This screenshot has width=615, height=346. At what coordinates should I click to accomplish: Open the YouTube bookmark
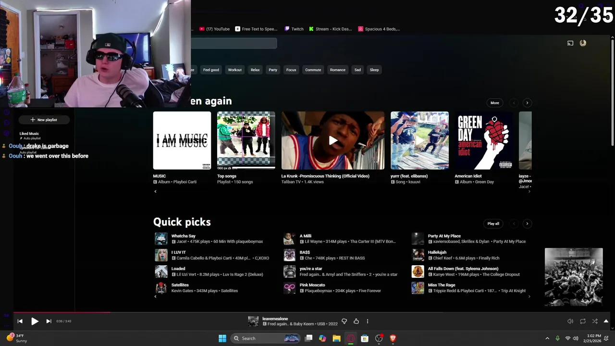pyautogui.click(x=214, y=29)
